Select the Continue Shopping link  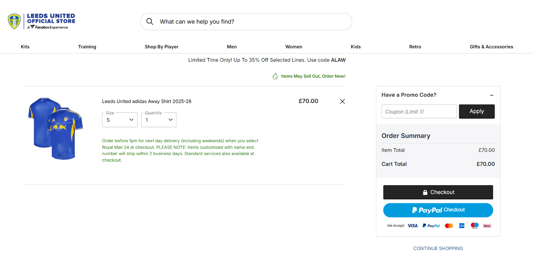(x=438, y=248)
